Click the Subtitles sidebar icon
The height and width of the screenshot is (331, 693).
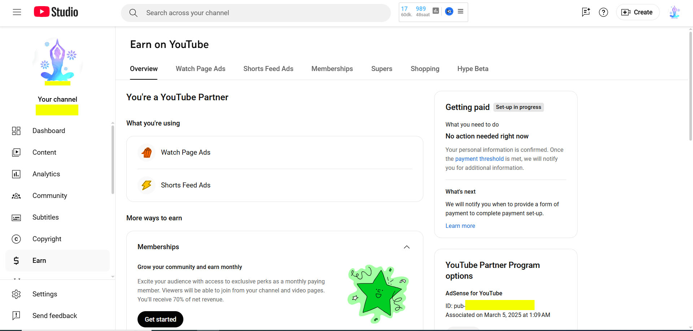click(x=16, y=217)
